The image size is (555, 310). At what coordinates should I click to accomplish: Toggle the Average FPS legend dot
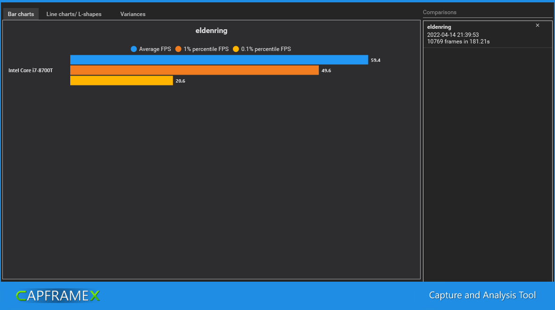point(133,49)
